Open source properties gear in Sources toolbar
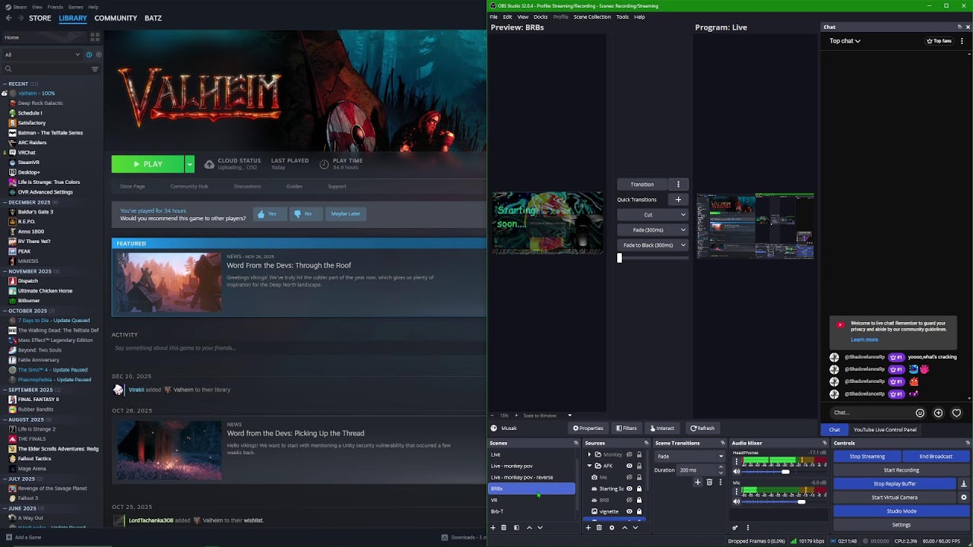The width and height of the screenshot is (973, 547). pos(611,527)
